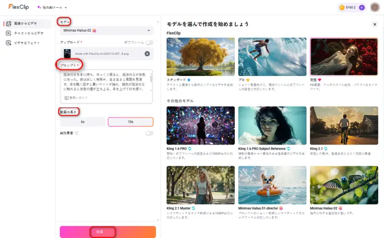Select the Kling 2.1 Master model thumbnail
The image size is (384, 238).
pyautogui.click(x=200, y=184)
